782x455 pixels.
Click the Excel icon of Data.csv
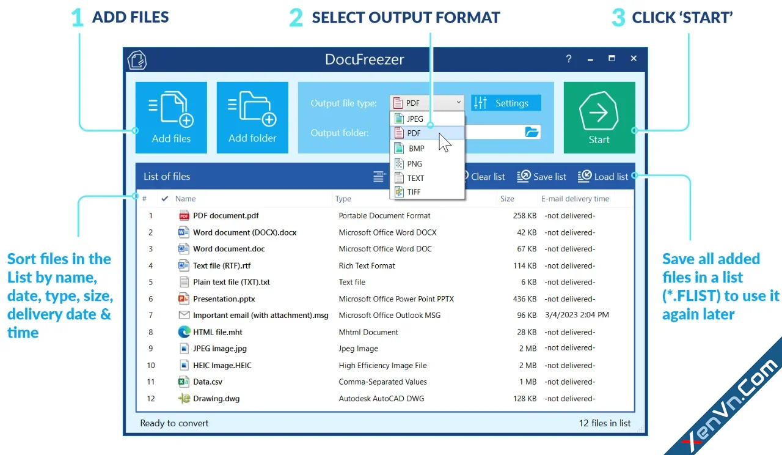tap(184, 382)
